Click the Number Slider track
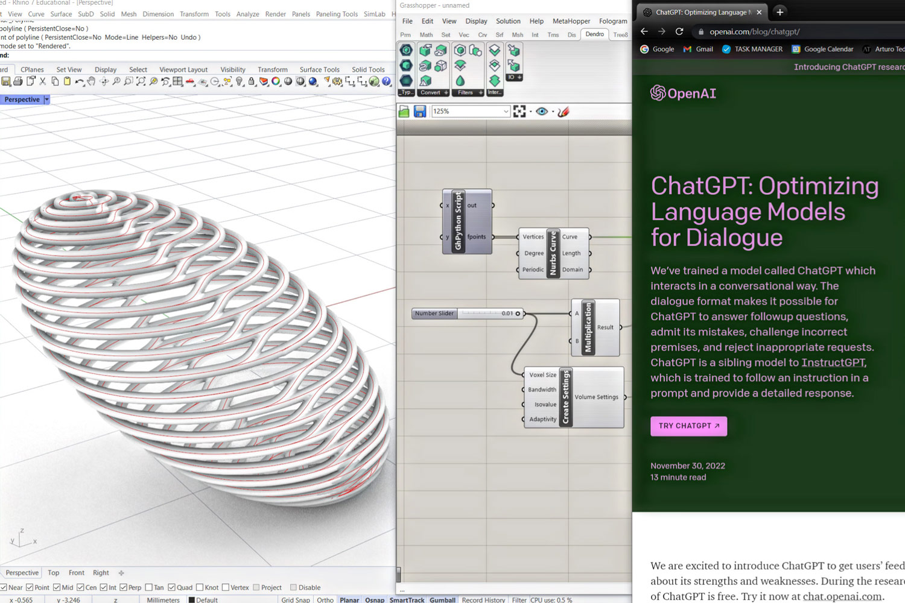This screenshot has height=603, width=905. point(480,314)
